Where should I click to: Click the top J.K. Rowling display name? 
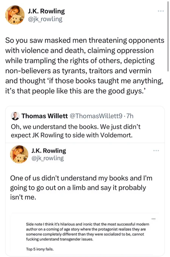coord(46,11)
